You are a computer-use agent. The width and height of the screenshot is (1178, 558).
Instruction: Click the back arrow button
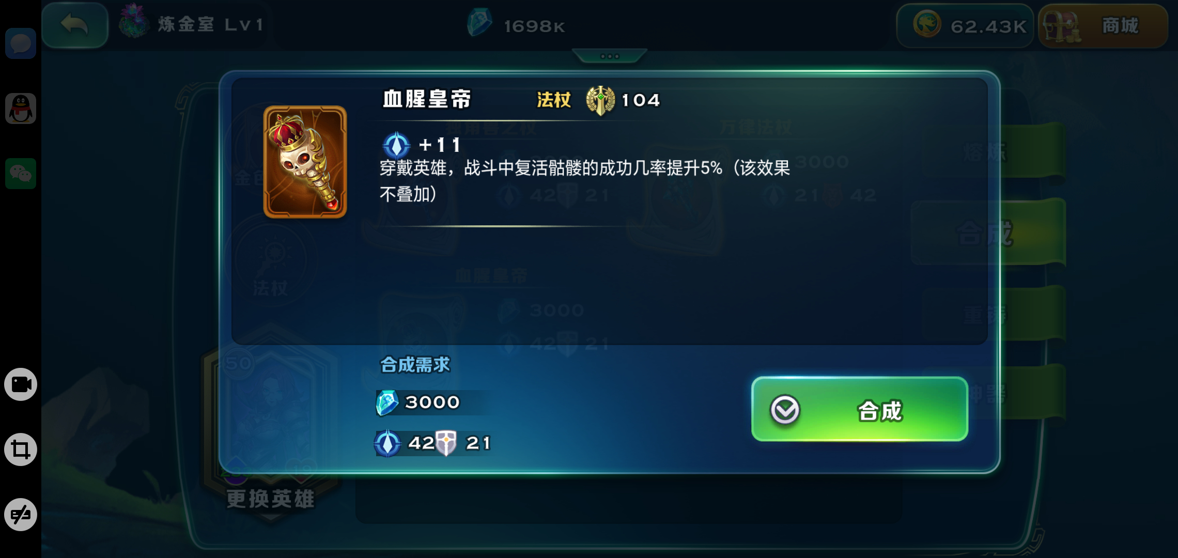tap(74, 25)
